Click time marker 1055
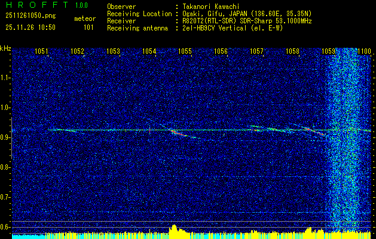 pyautogui.click(x=185, y=51)
